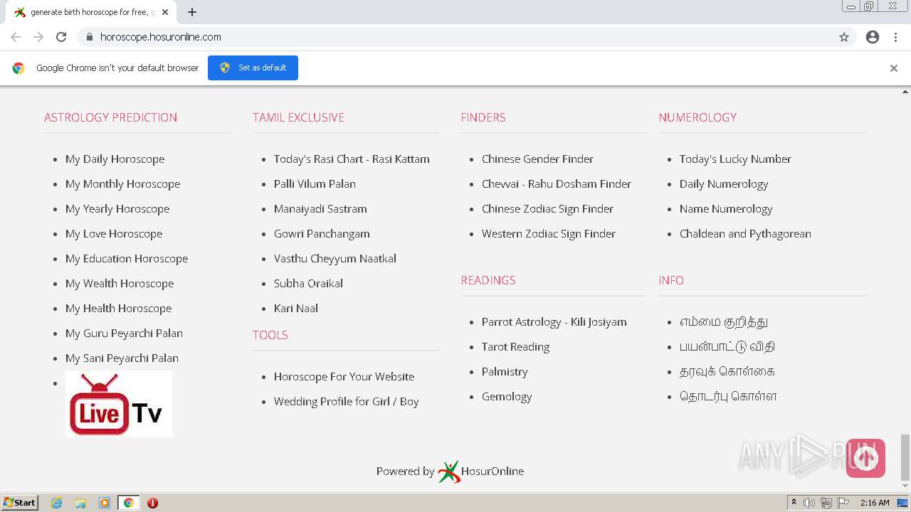Open the Windows Start menu
The image size is (911, 512).
click(x=20, y=503)
